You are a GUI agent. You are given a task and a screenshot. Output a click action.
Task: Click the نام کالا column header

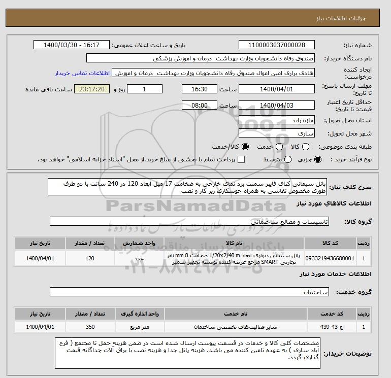coord(234,243)
